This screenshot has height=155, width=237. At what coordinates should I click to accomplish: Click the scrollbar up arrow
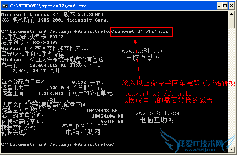(x=231, y=14)
